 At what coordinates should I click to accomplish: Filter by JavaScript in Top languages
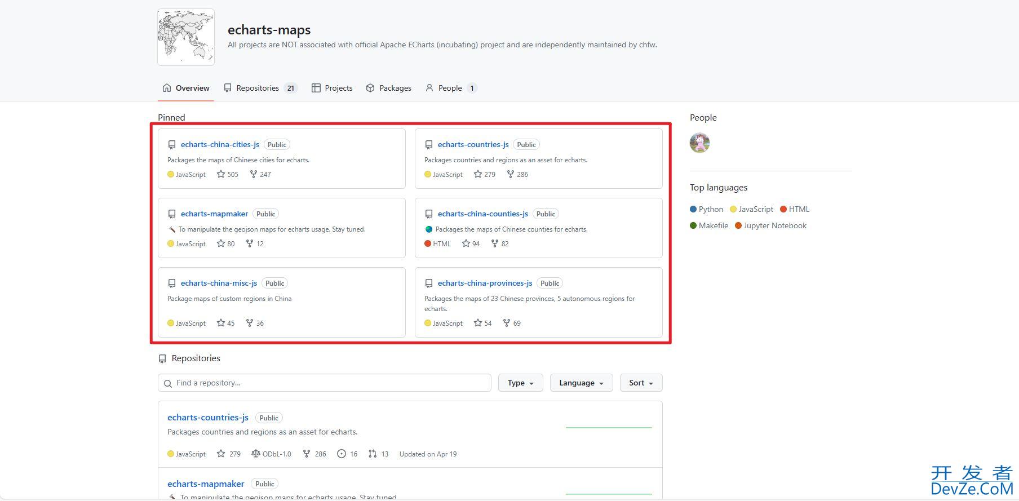(751, 209)
